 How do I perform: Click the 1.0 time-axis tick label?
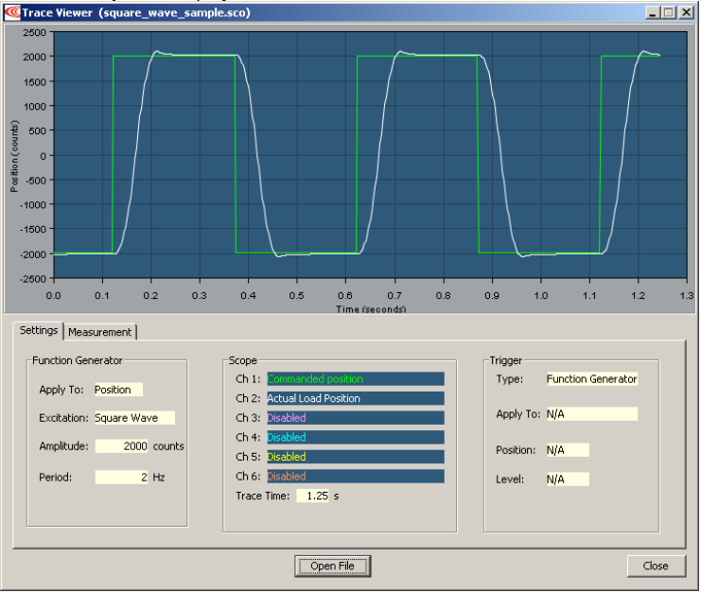pyautogui.click(x=541, y=295)
